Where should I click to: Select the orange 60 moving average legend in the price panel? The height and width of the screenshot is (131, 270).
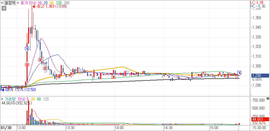[52, 3]
